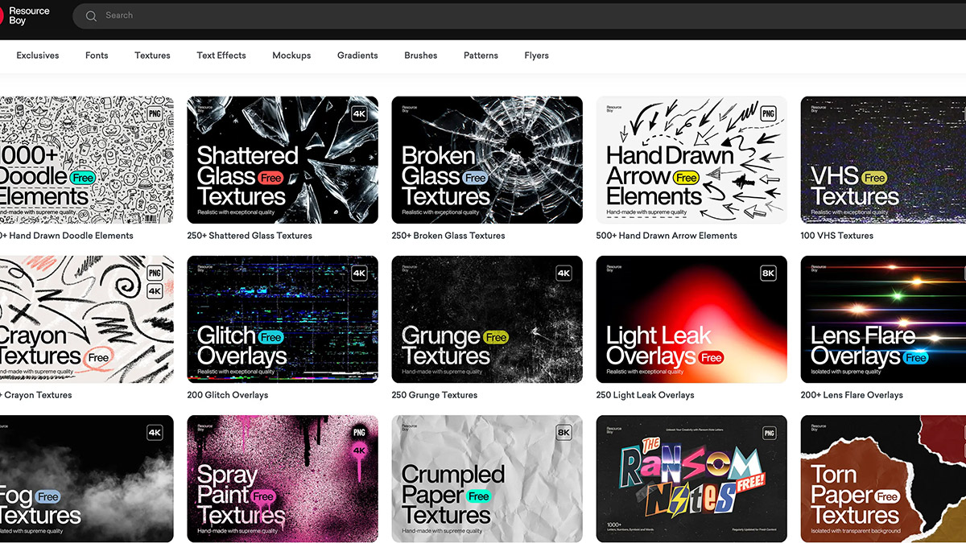The height and width of the screenshot is (543, 966).
Task: Click PNG badge on Hand Drawn Arrow Elements
Action: [x=768, y=114]
